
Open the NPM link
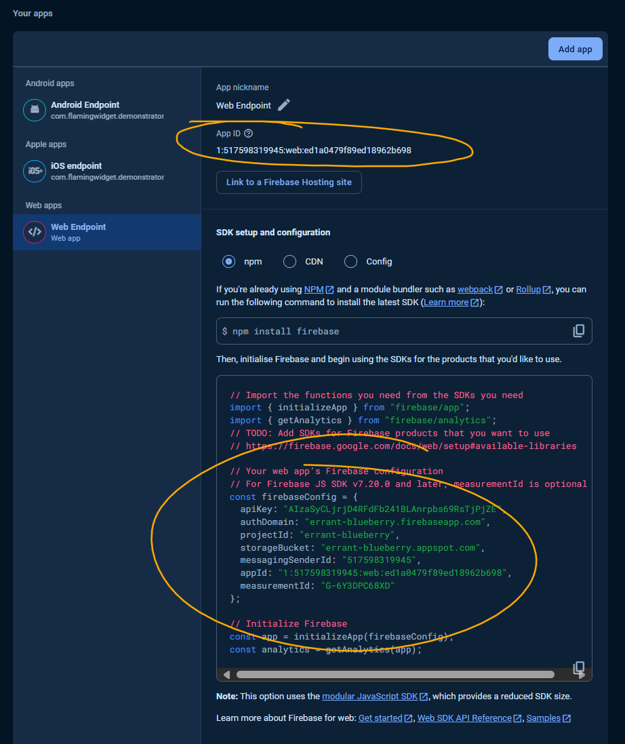click(313, 290)
